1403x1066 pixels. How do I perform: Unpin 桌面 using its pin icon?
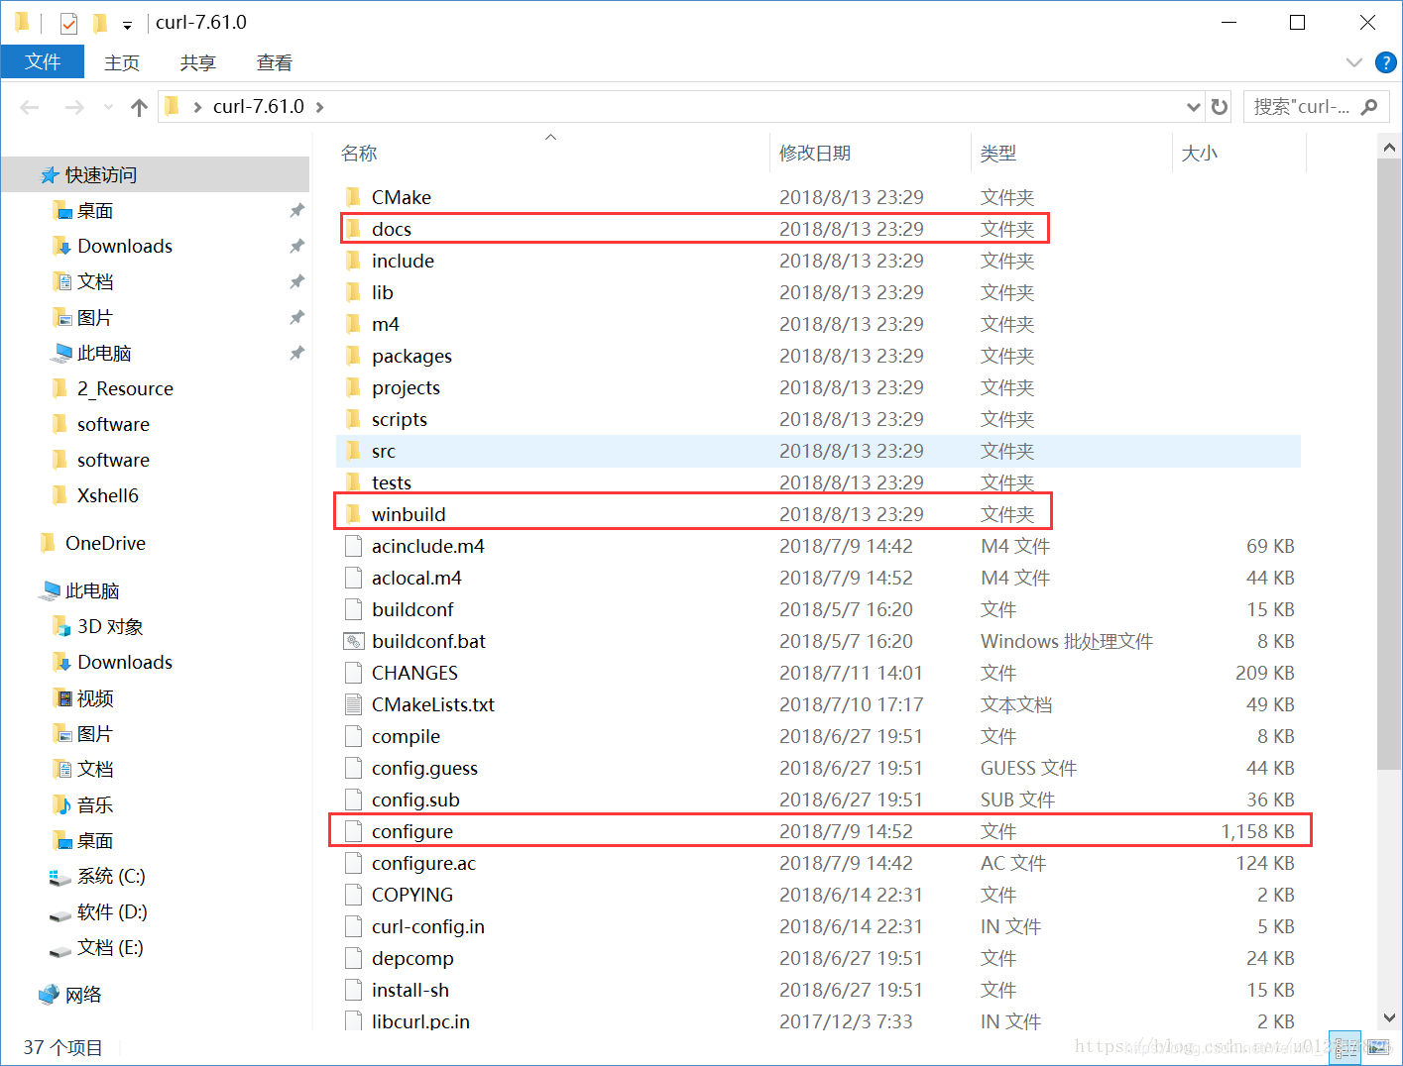pyautogui.click(x=295, y=210)
